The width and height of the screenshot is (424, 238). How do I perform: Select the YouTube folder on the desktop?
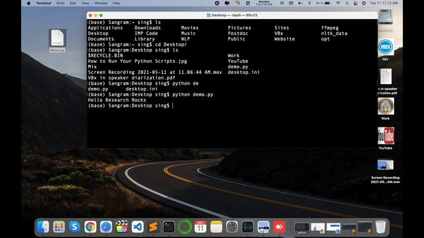(x=386, y=138)
